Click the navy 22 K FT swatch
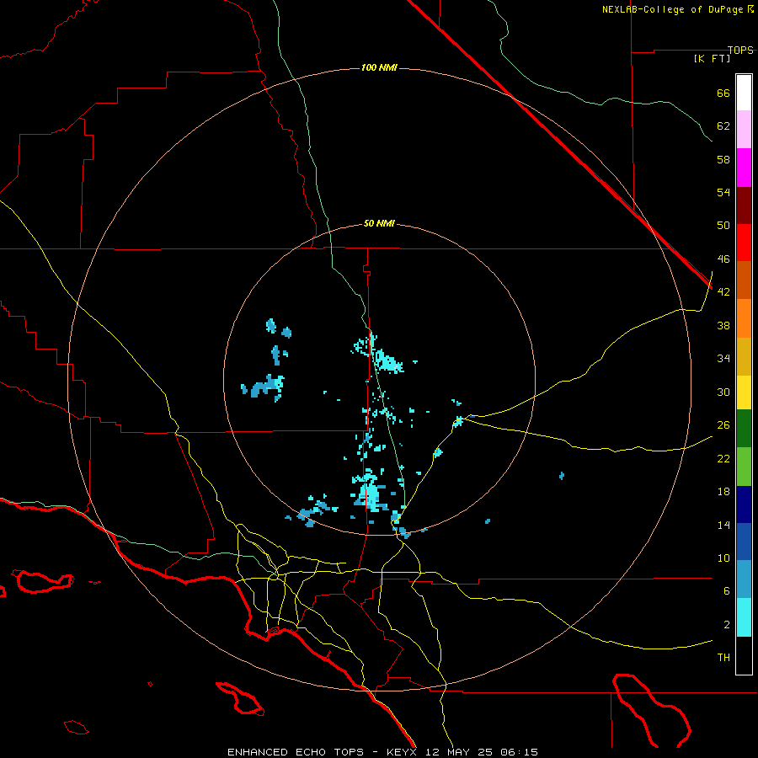758x758 pixels. click(744, 504)
